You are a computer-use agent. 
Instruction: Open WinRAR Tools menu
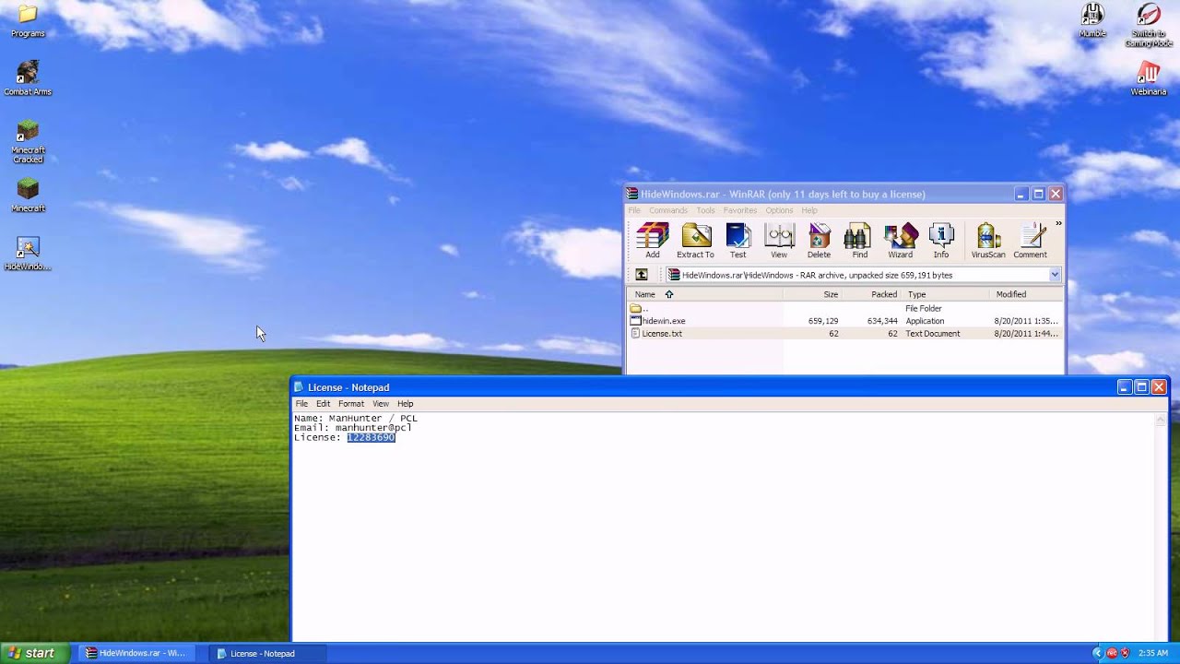(x=705, y=210)
